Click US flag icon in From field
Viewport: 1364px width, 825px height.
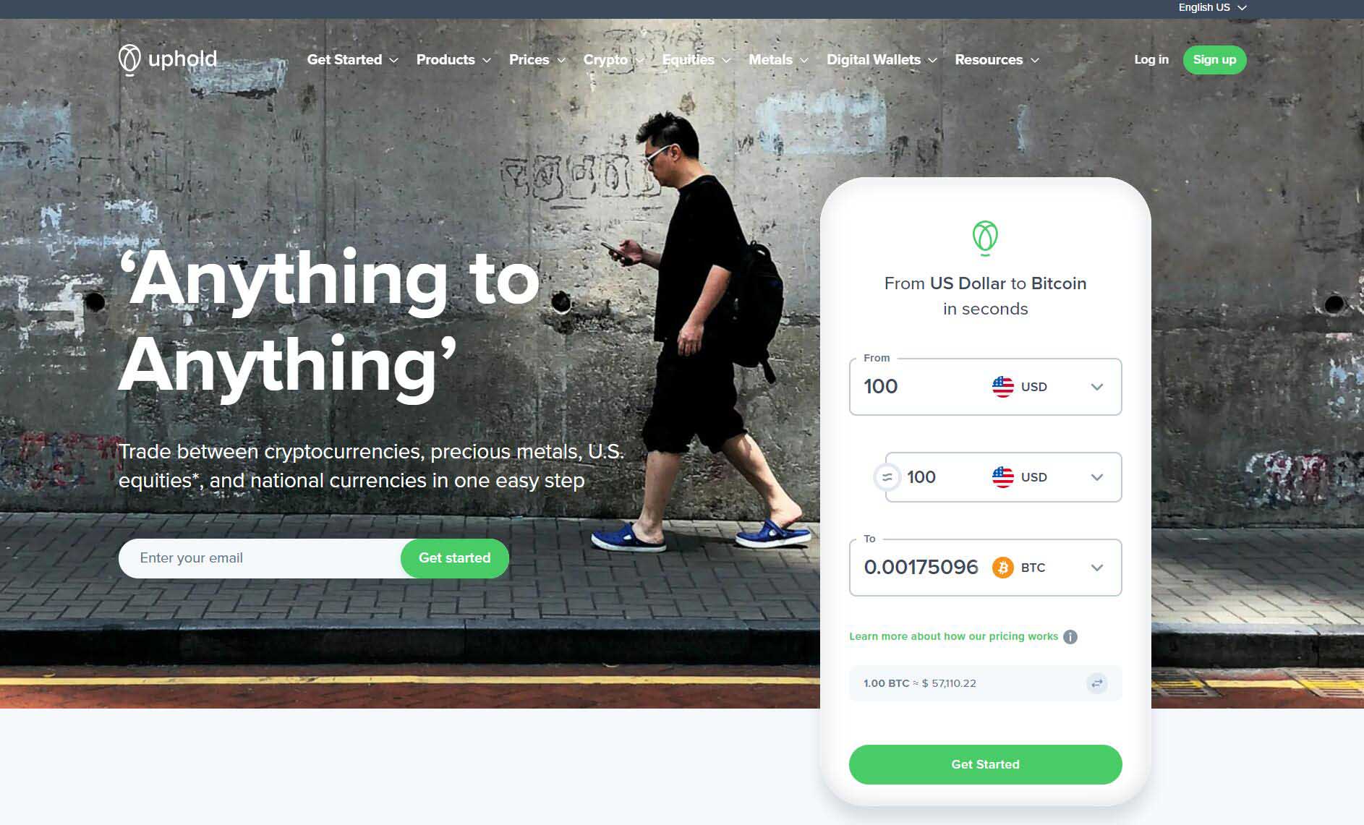1002,387
